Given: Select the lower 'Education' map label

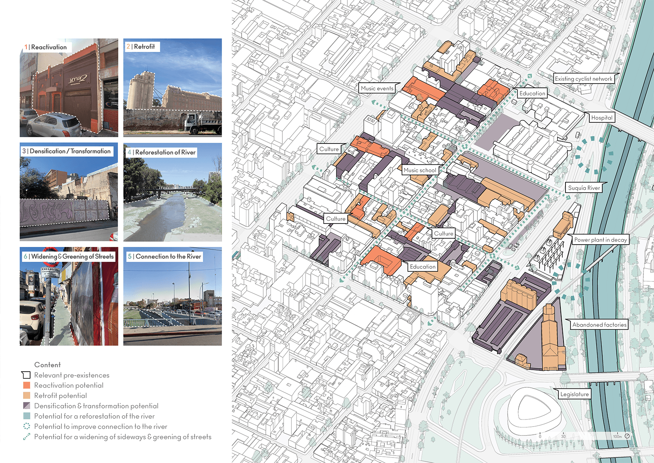Looking at the screenshot, I should click(423, 267).
